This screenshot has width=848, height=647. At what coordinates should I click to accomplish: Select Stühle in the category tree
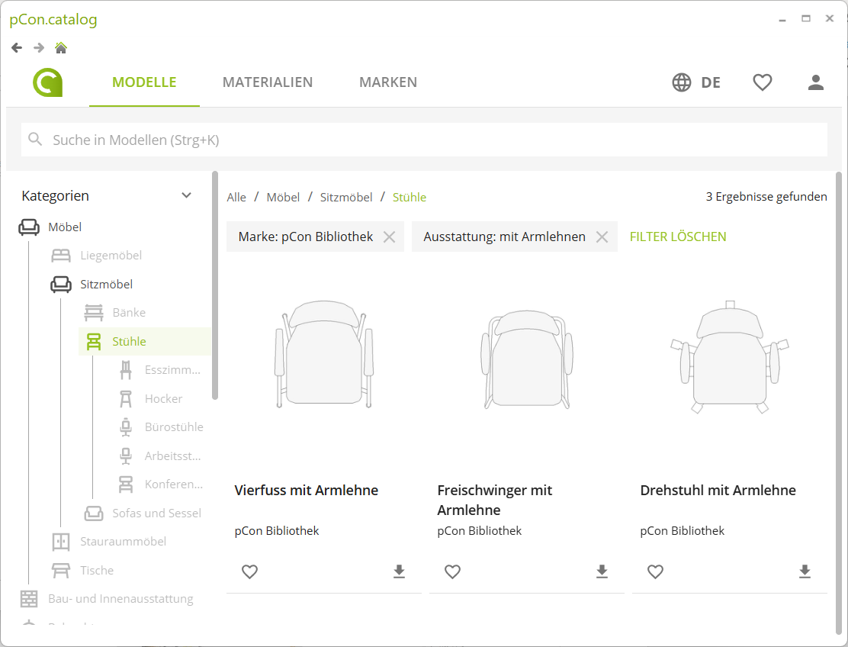(129, 341)
